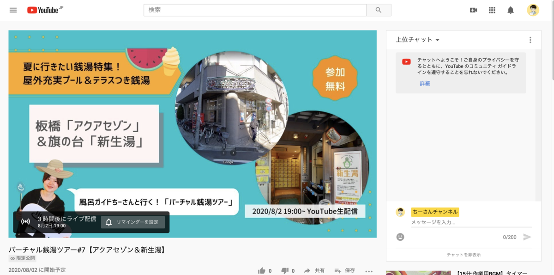Viewport: 554px width, 275px height.
Task: Open the 詳細 link in chat welcome message
Action: [x=424, y=84]
